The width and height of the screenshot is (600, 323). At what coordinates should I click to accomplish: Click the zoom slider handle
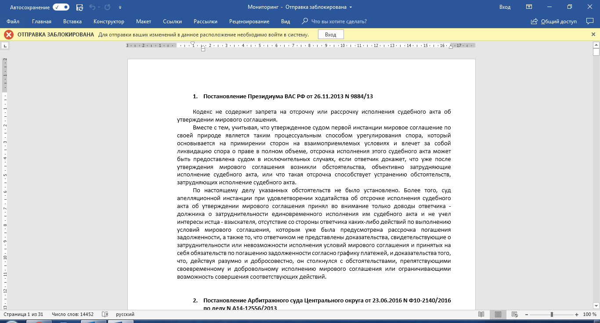[552, 314]
